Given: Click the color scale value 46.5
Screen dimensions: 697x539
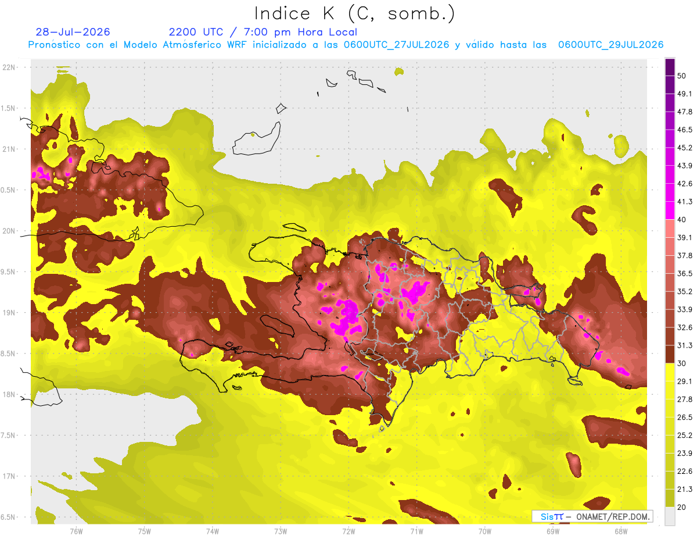Looking at the screenshot, I should 684,130.
